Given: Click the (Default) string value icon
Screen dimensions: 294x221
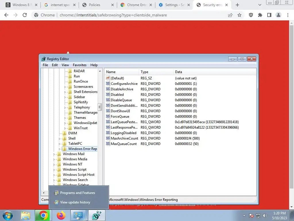Looking at the screenshot, I should pos(108,78).
